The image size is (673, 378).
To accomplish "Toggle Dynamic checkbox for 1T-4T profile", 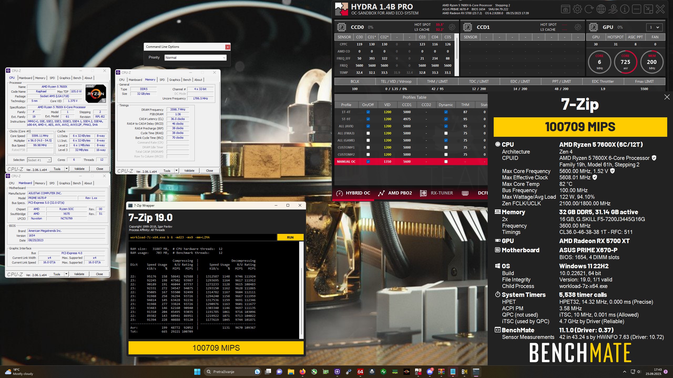I will point(446,112).
